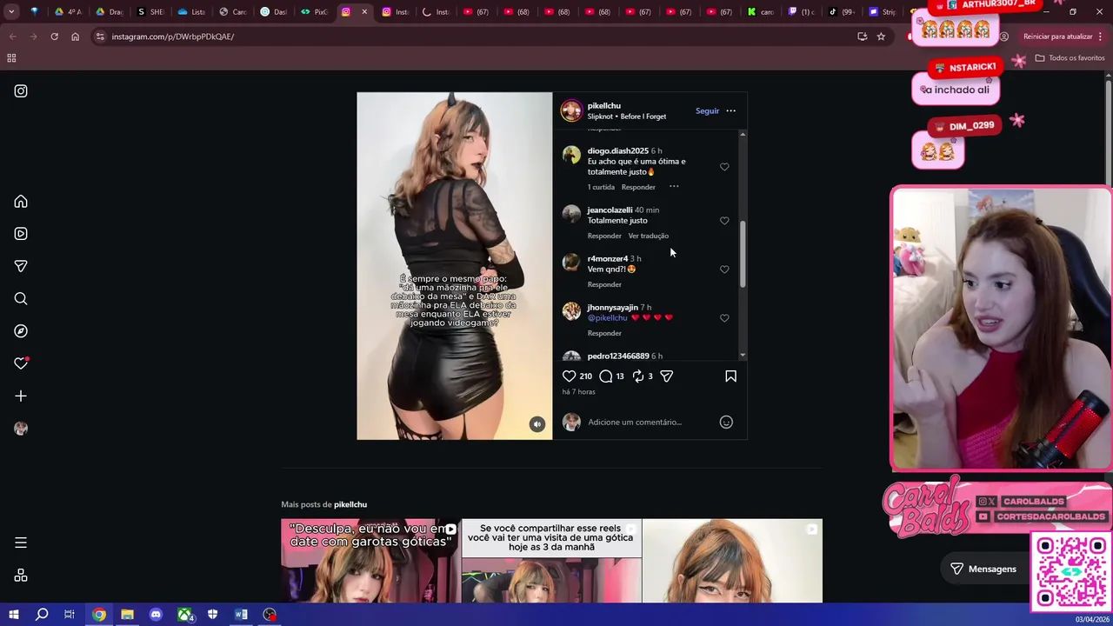Save post with the bookmark icon

(x=730, y=376)
